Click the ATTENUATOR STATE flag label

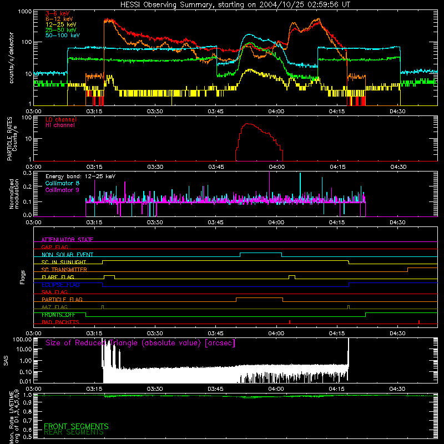[67, 240]
